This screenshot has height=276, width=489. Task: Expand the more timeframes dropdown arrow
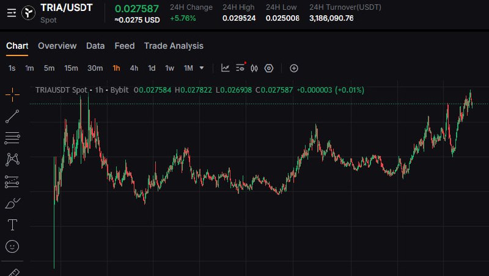[x=202, y=68]
